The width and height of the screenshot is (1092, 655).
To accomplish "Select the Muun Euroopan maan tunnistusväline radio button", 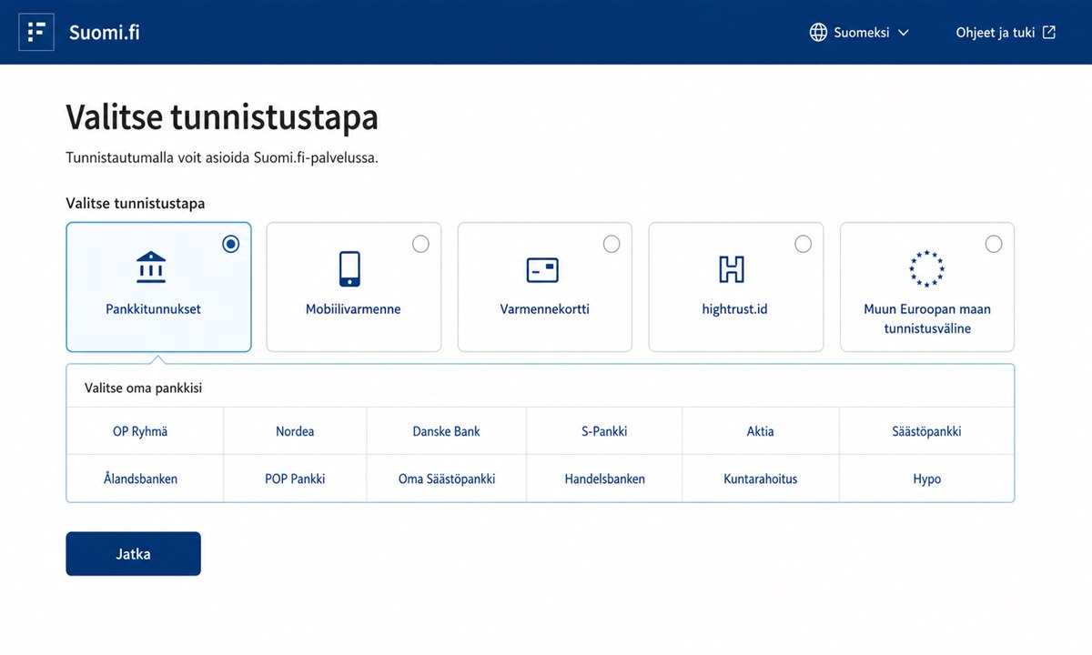I will [994, 244].
